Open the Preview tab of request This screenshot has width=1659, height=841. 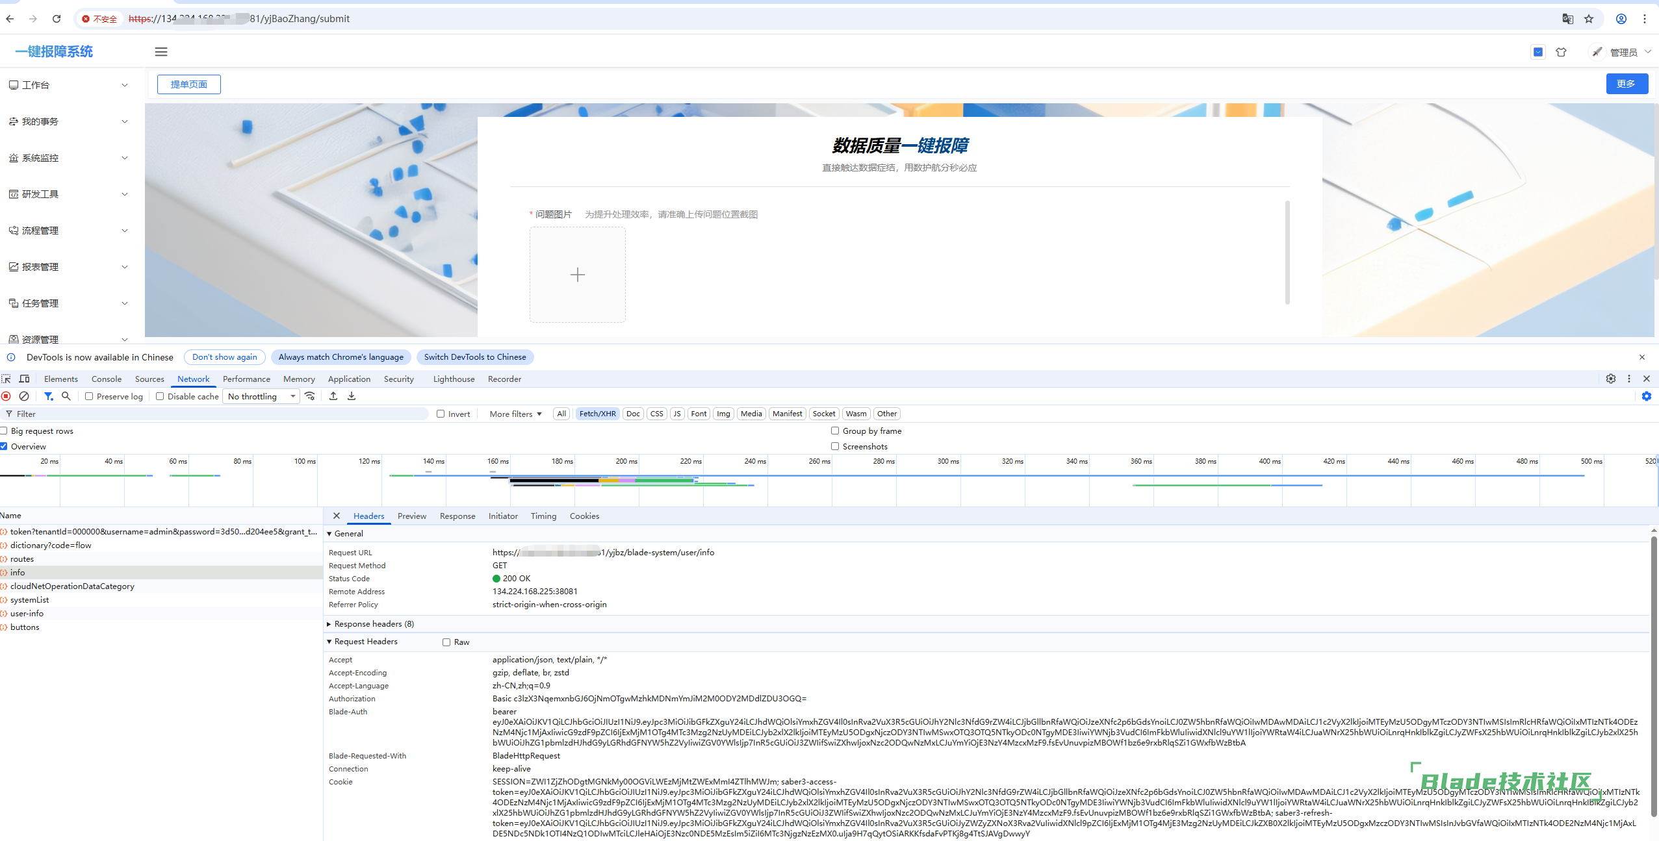click(x=411, y=516)
